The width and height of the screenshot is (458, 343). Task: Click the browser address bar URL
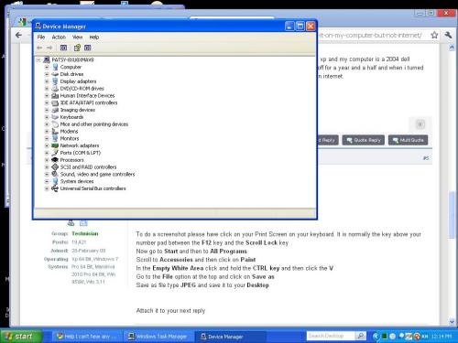(x=370, y=36)
